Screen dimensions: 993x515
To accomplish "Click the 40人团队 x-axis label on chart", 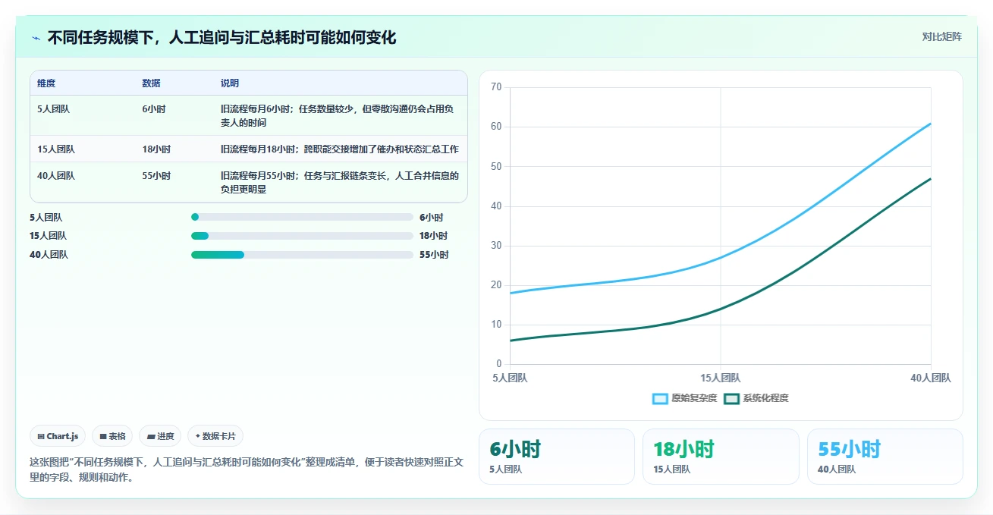I will tap(931, 378).
